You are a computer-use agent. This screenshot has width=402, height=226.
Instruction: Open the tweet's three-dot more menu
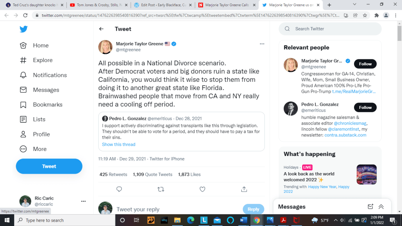[x=262, y=44]
